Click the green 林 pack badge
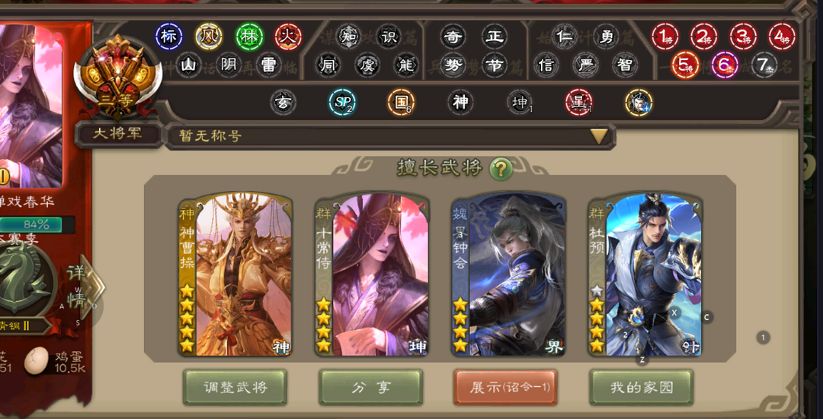The image size is (823, 419). coord(249,37)
